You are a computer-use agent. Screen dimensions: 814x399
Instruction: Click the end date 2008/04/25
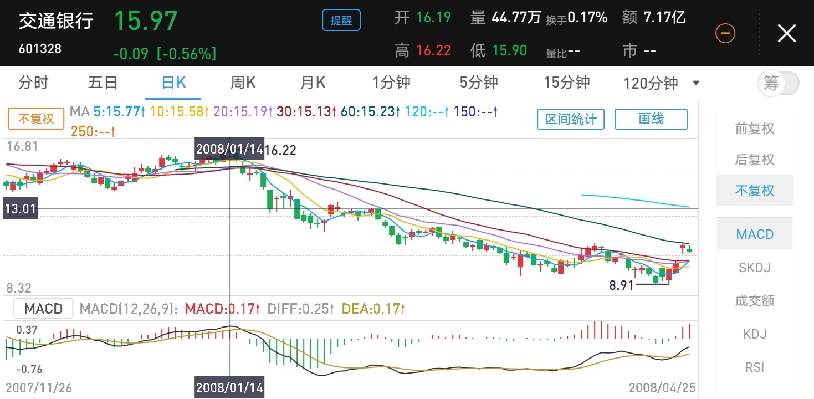[x=662, y=387]
